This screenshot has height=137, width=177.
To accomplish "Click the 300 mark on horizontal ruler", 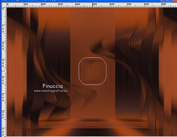I will pos(60,4).
